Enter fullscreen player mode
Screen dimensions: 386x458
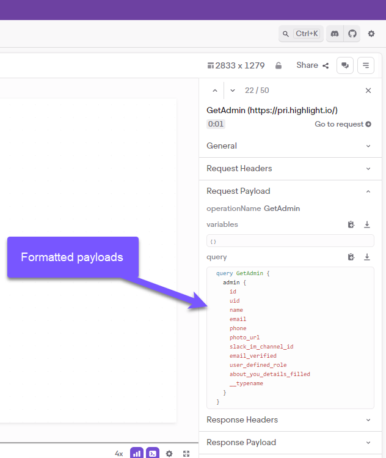(x=187, y=454)
